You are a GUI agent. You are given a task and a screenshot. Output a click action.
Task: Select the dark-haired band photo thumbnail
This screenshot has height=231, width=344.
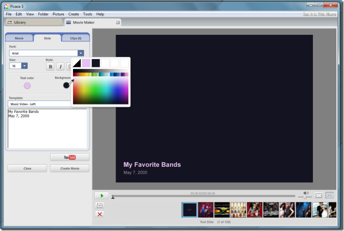pos(287,210)
